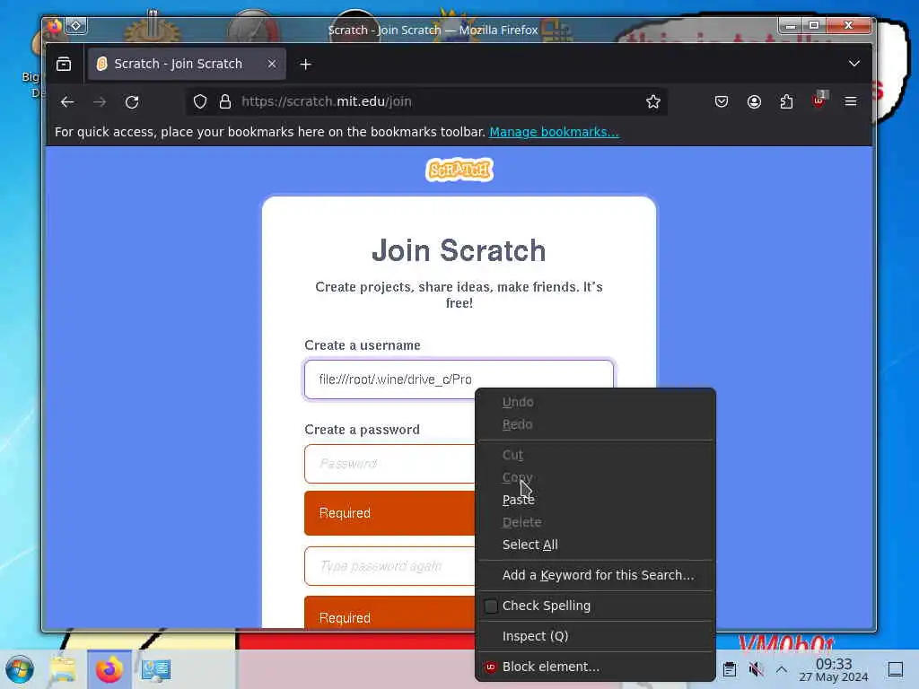Choose Paste from the context menu
Viewport: 919px width, 689px height.
coord(595,500)
